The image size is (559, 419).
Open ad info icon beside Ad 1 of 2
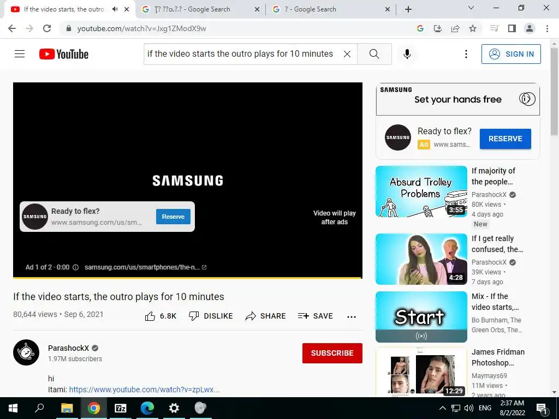75,267
